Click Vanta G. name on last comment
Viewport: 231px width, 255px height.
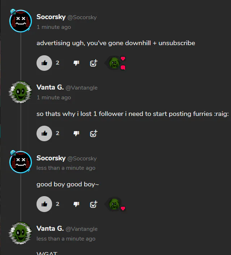pyautogui.click(x=50, y=229)
